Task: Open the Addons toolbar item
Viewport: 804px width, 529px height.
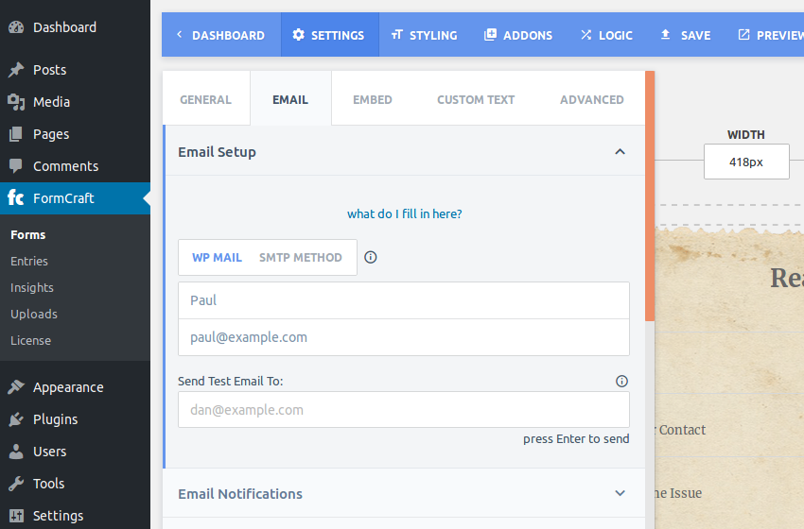Action: pyautogui.click(x=518, y=35)
